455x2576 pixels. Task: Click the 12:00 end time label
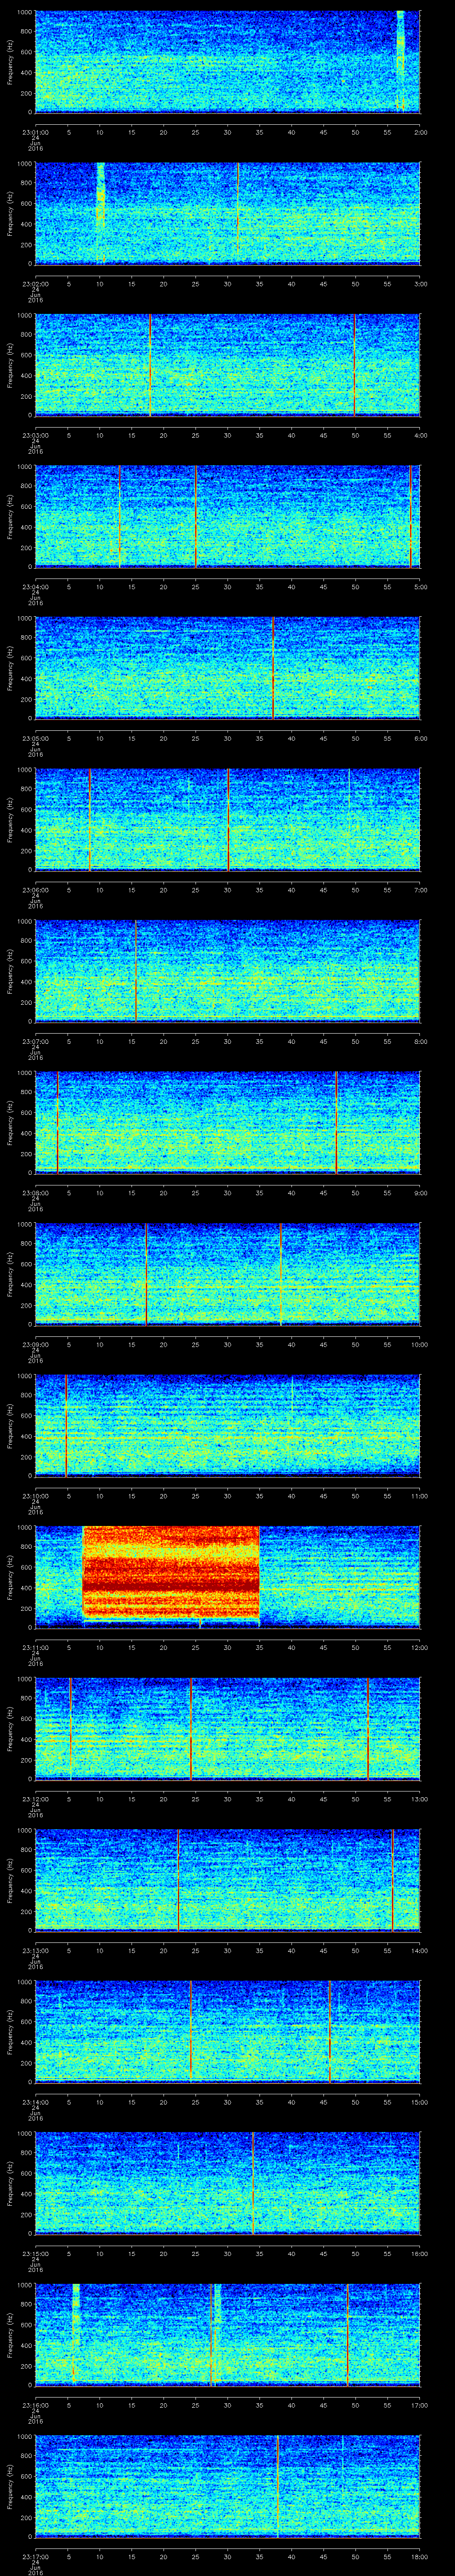[x=419, y=1647]
